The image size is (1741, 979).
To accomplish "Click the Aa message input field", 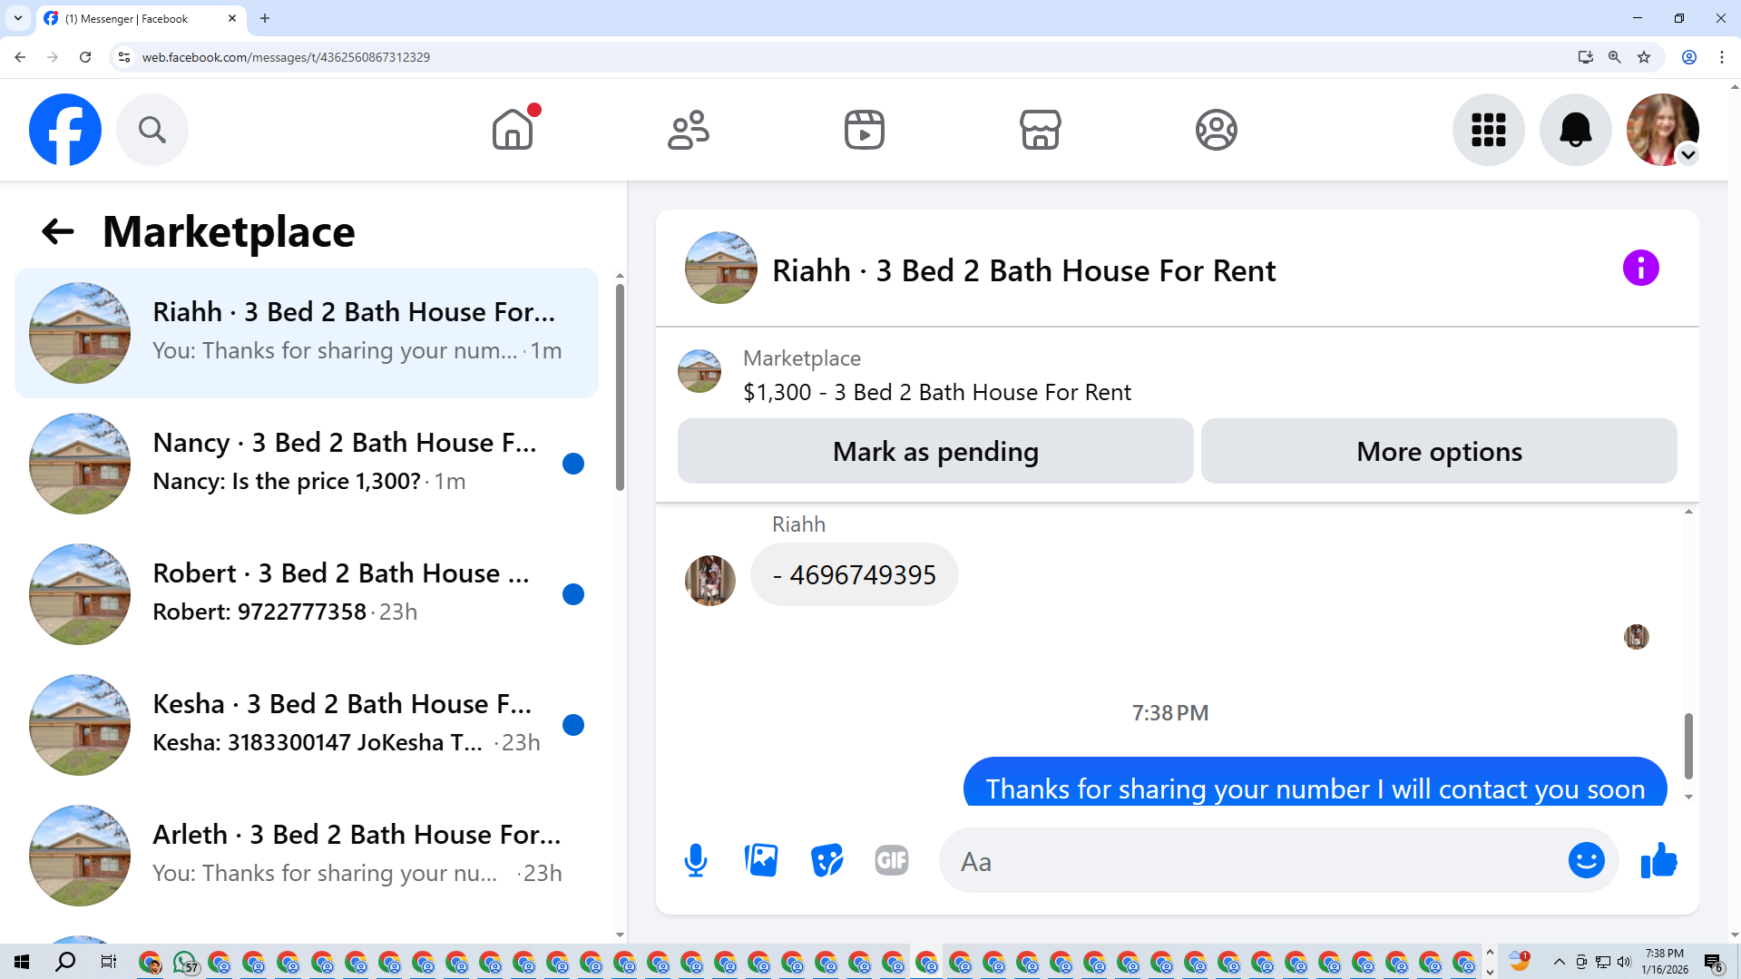I will click(x=1261, y=861).
